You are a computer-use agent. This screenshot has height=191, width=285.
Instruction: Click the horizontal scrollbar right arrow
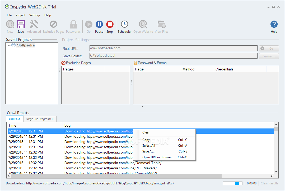(x=272, y=176)
